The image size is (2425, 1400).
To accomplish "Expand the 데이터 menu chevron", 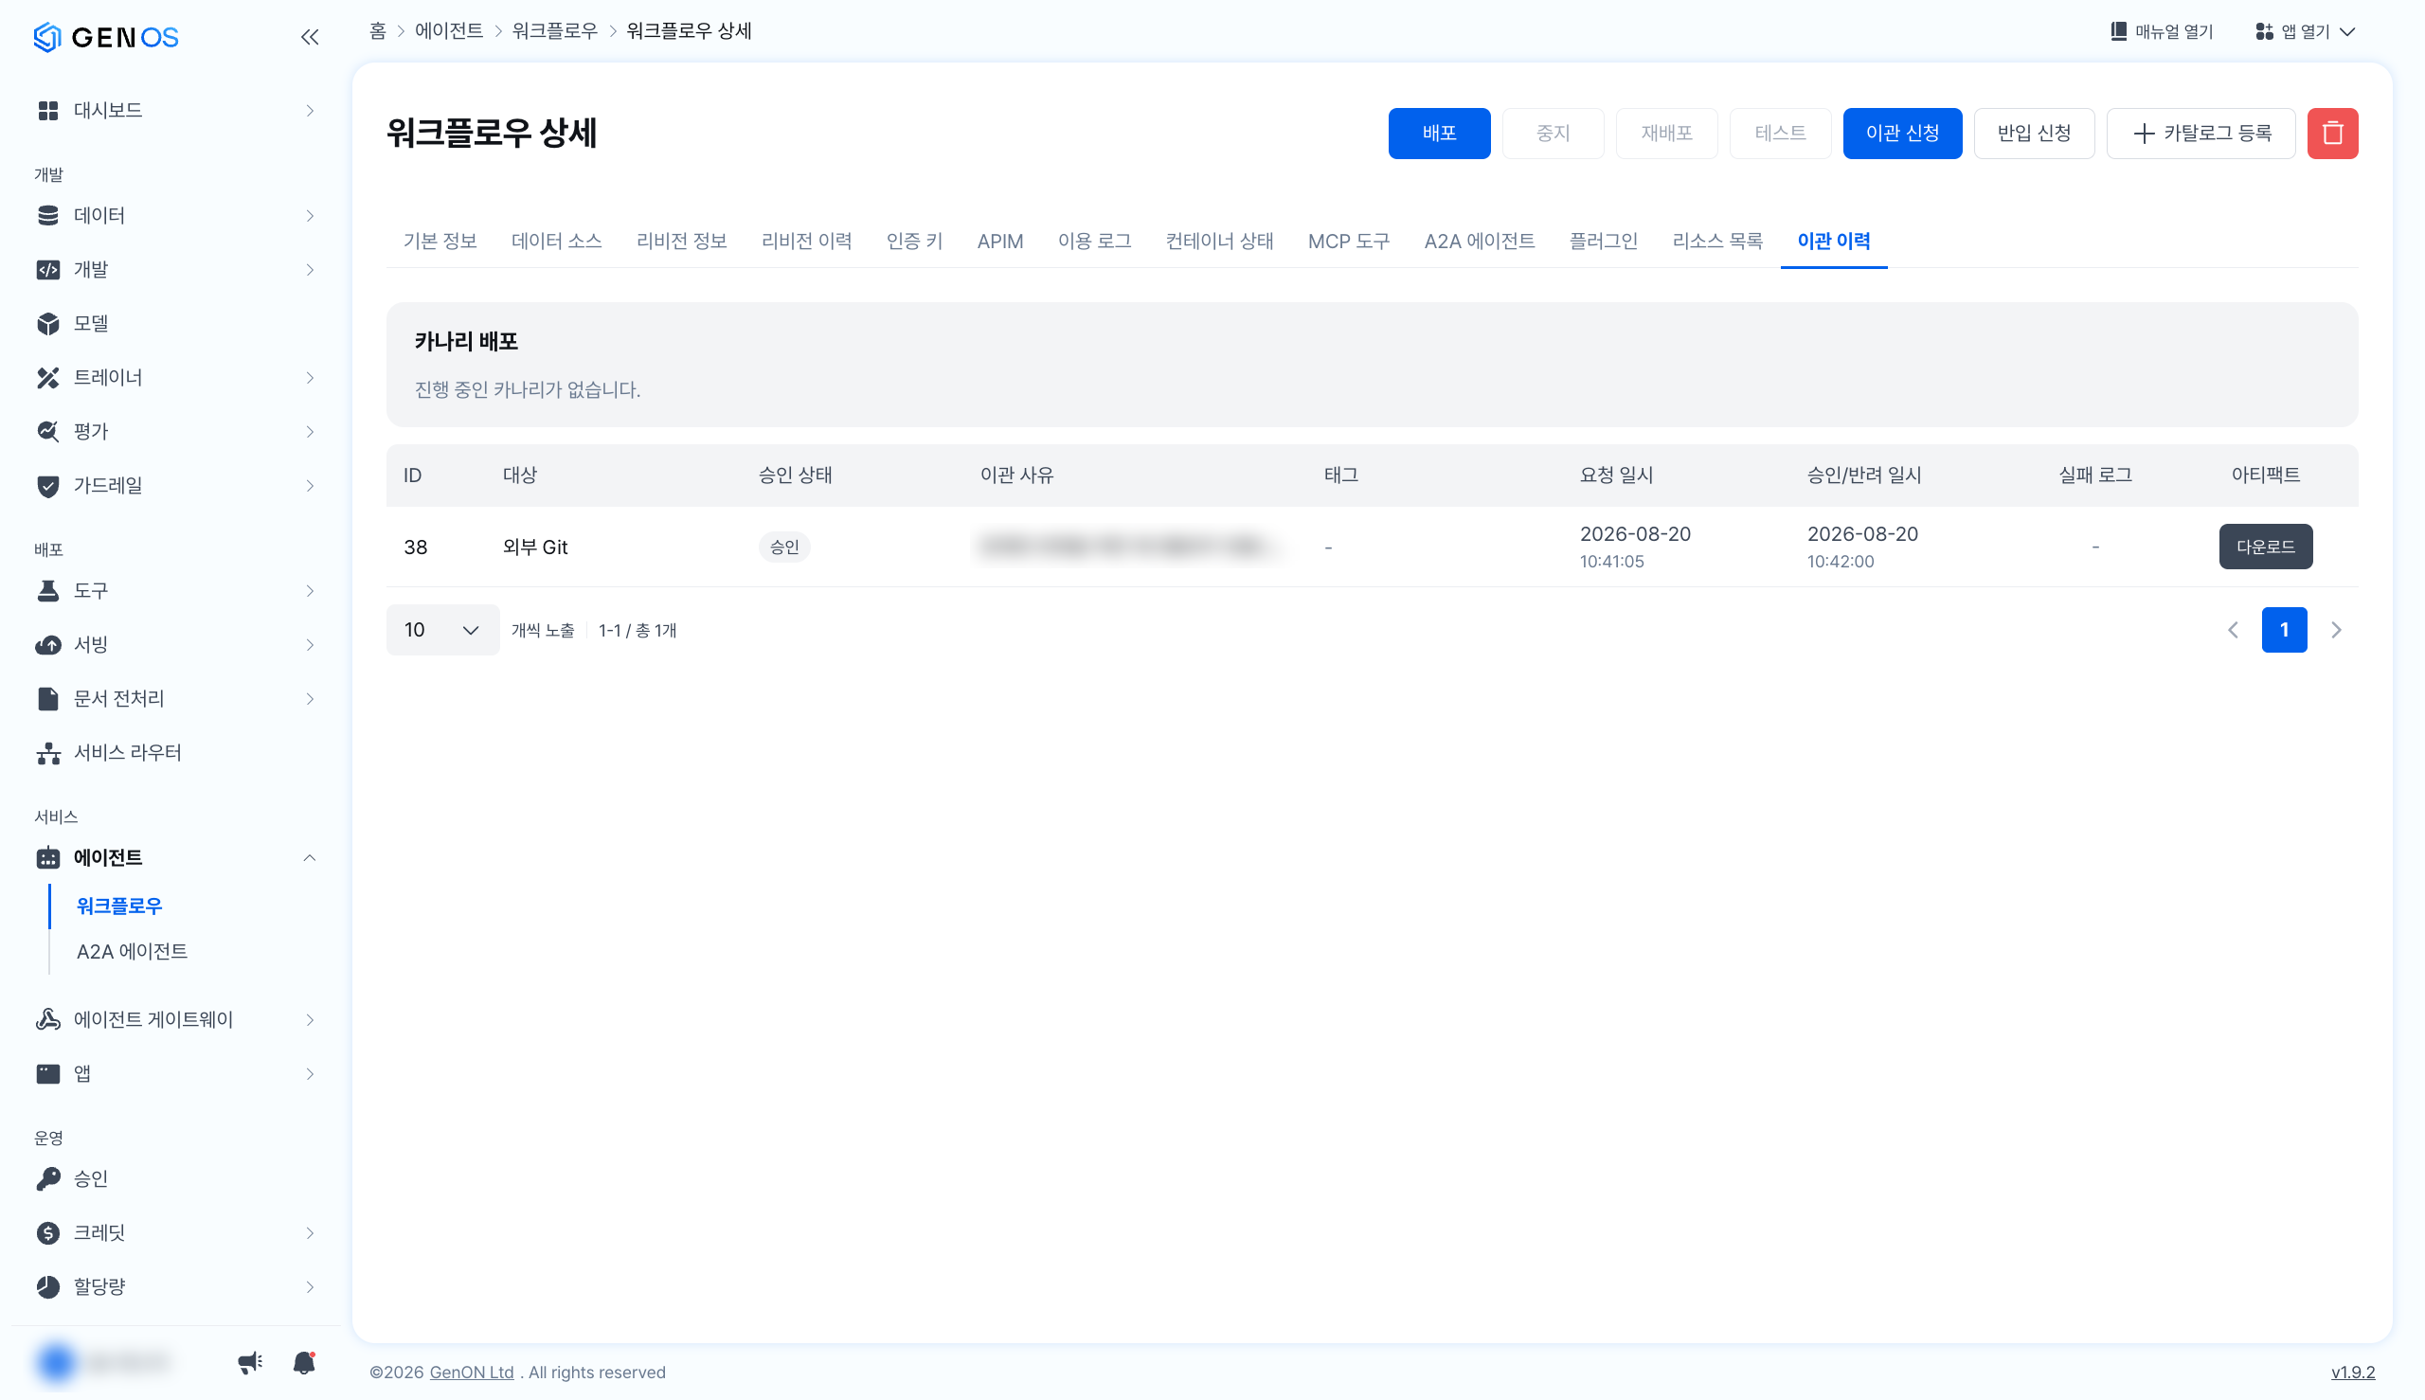I will pos(310,215).
